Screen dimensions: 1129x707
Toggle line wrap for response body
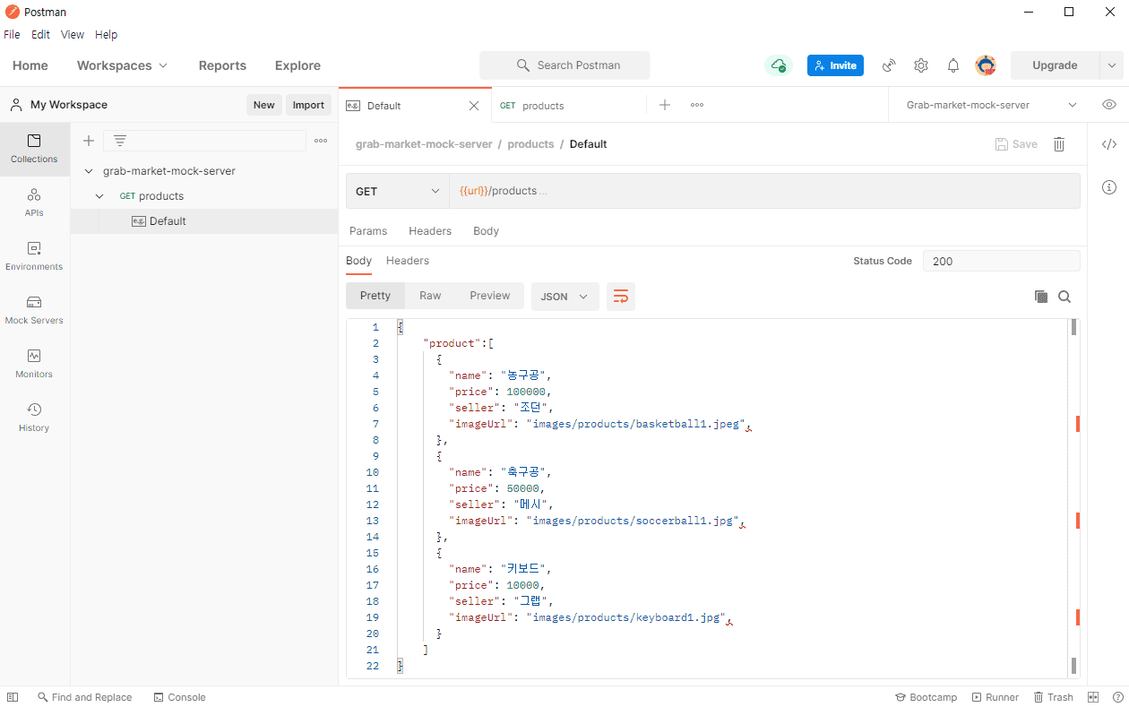621,297
